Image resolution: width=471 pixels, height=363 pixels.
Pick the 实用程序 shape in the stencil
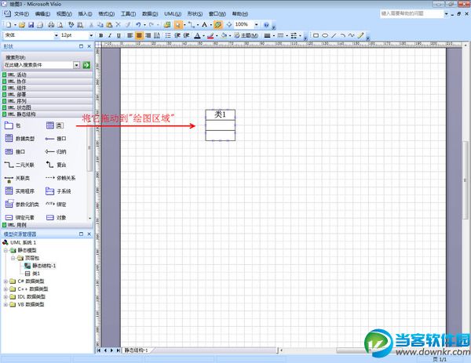coord(20,191)
